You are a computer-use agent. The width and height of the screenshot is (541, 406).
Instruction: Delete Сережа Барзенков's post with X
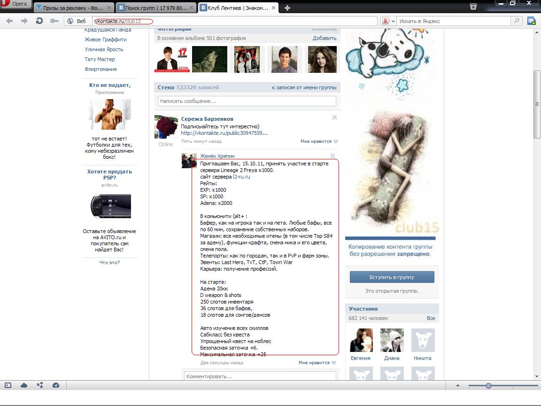click(x=334, y=117)
